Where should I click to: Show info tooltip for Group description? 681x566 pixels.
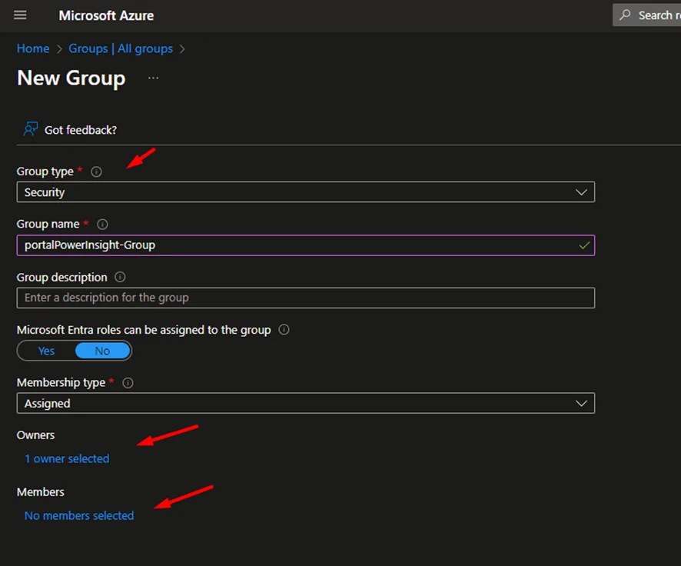point(121,277)
